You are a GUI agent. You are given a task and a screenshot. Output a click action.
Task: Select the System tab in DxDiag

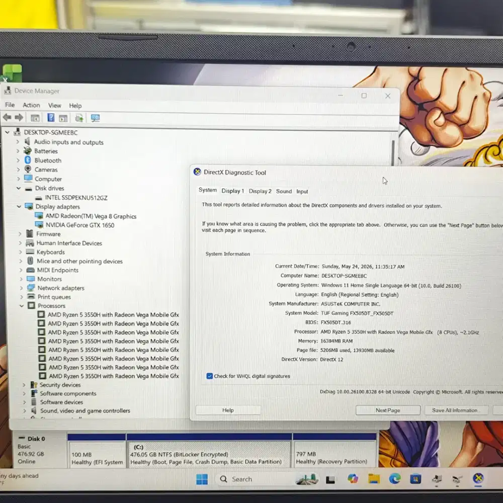click(x=208, y=190)
